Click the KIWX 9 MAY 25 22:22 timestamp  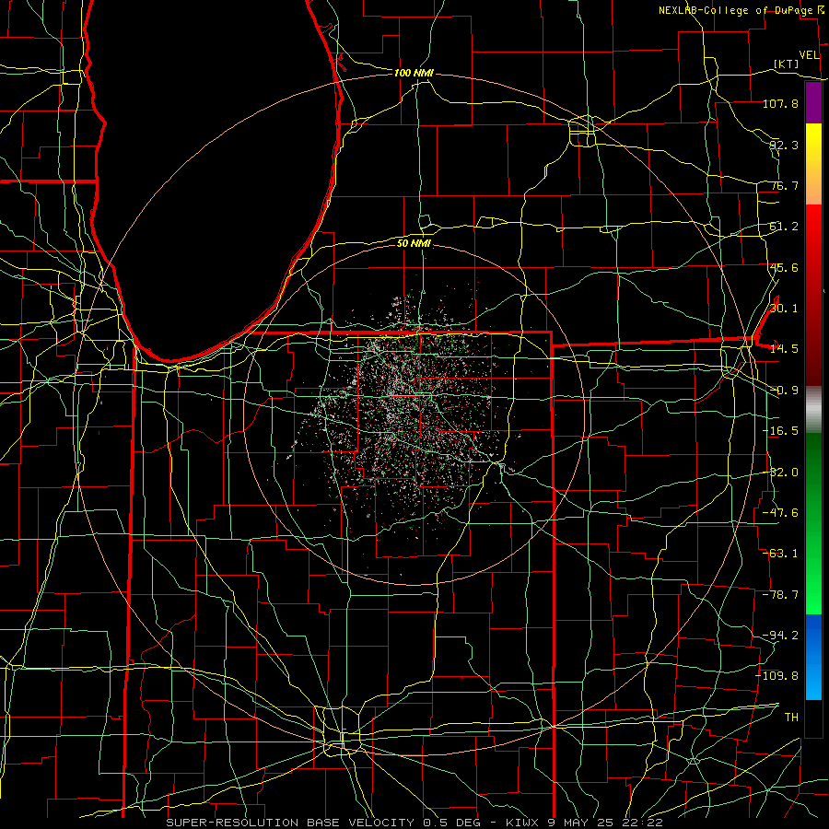584,823
